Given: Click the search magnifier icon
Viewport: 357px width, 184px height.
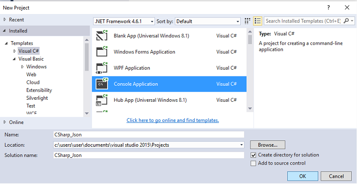Looking at the screenshot, I should pos(346,21).
